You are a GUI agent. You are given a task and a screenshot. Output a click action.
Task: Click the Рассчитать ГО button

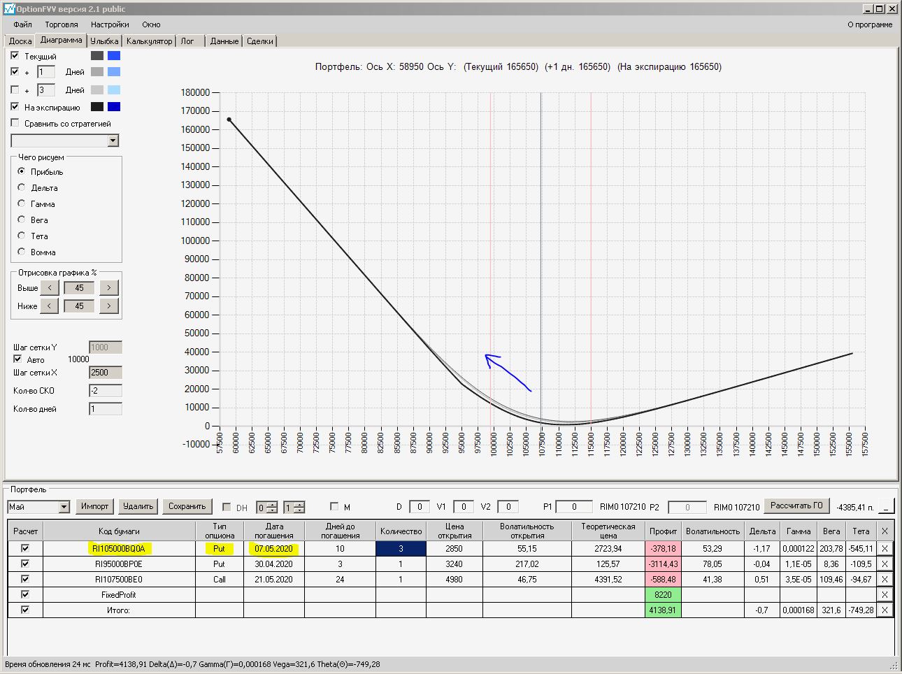pos(796,505)
